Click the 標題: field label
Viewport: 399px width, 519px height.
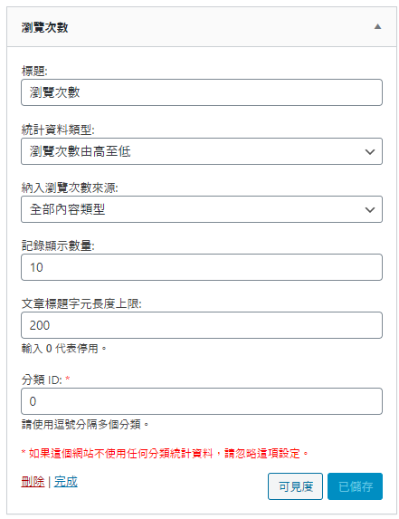tap(34, 71)
